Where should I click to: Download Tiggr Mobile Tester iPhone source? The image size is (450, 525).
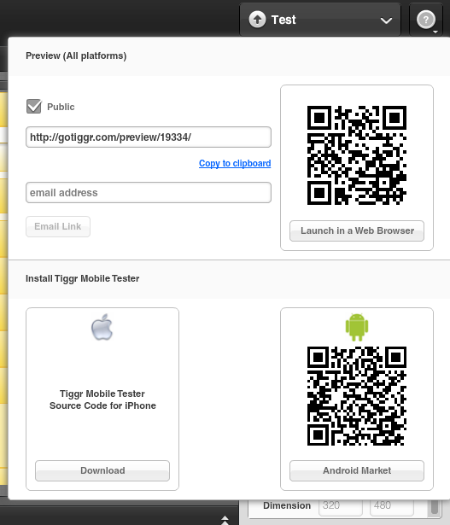click(102, 470)
